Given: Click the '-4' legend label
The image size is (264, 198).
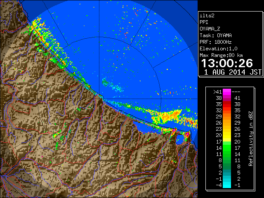Looking at the screenshot, I should (x=219, y=185).
